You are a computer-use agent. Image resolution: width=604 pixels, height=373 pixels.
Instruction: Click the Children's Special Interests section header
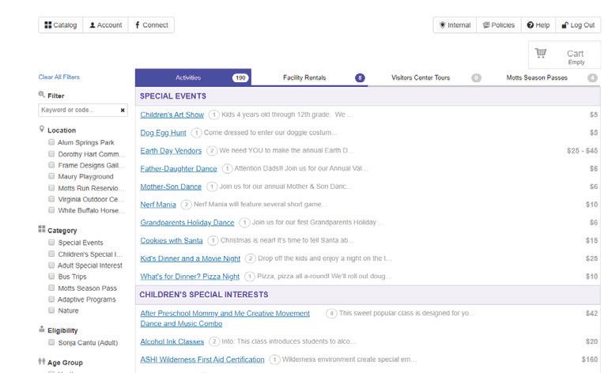(368, 295)
